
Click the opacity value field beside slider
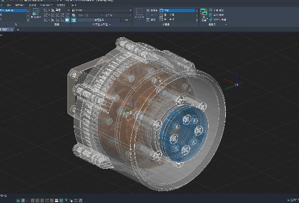(127, 20)
